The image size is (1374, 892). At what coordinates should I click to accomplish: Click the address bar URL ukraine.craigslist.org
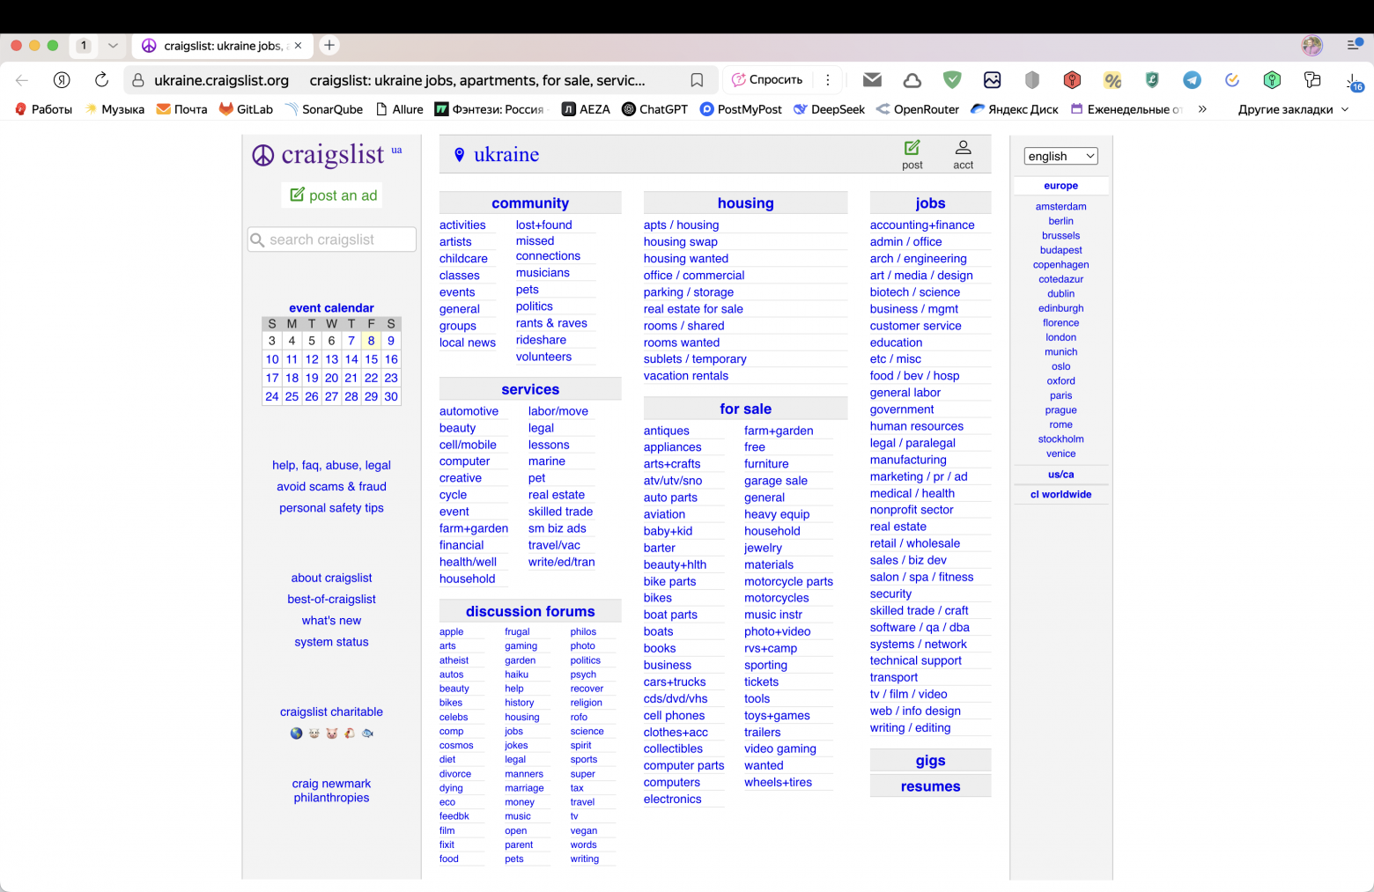[x=221, y=80]
